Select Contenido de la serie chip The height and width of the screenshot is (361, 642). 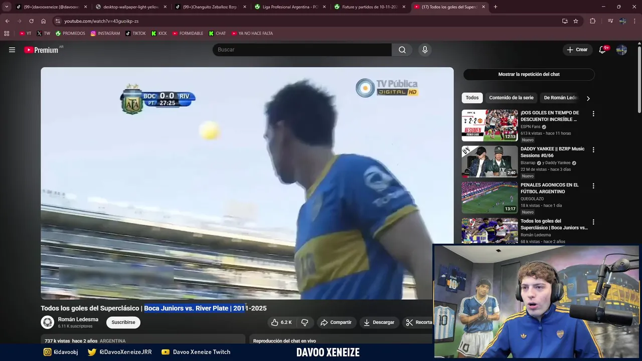coord(511,98)
